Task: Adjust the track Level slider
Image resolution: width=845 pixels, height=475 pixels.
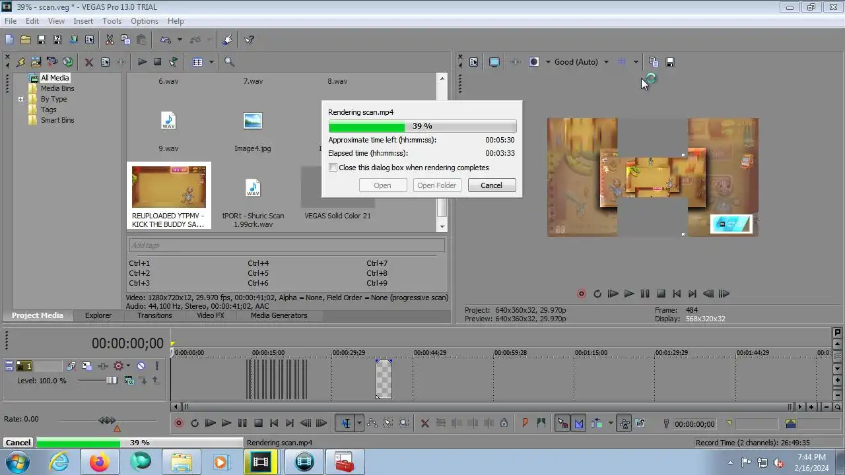Action: click(112, 381)
